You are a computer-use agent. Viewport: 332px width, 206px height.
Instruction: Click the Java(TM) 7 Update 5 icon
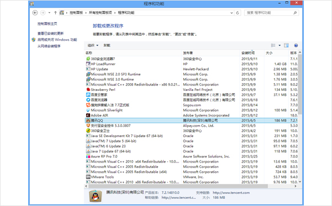(88, 141)
